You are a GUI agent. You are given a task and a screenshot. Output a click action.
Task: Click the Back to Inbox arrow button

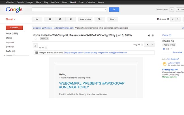click(37, 19)
